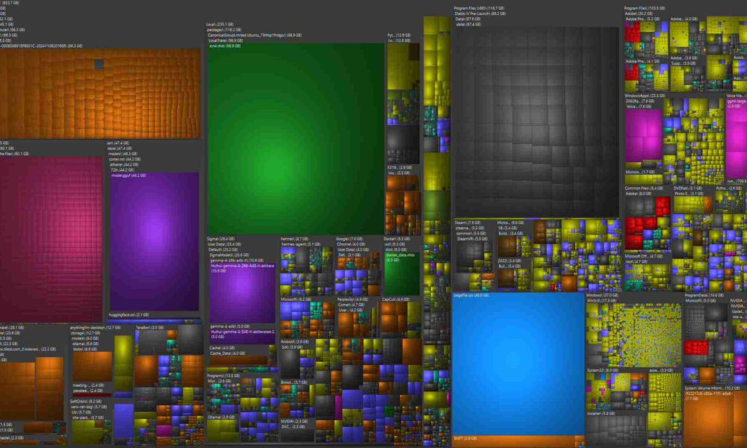Screen dimensions: 747x448
Task: Click the "CapCut\ (4.6 GB)" folder label
Action: point(396,299)
